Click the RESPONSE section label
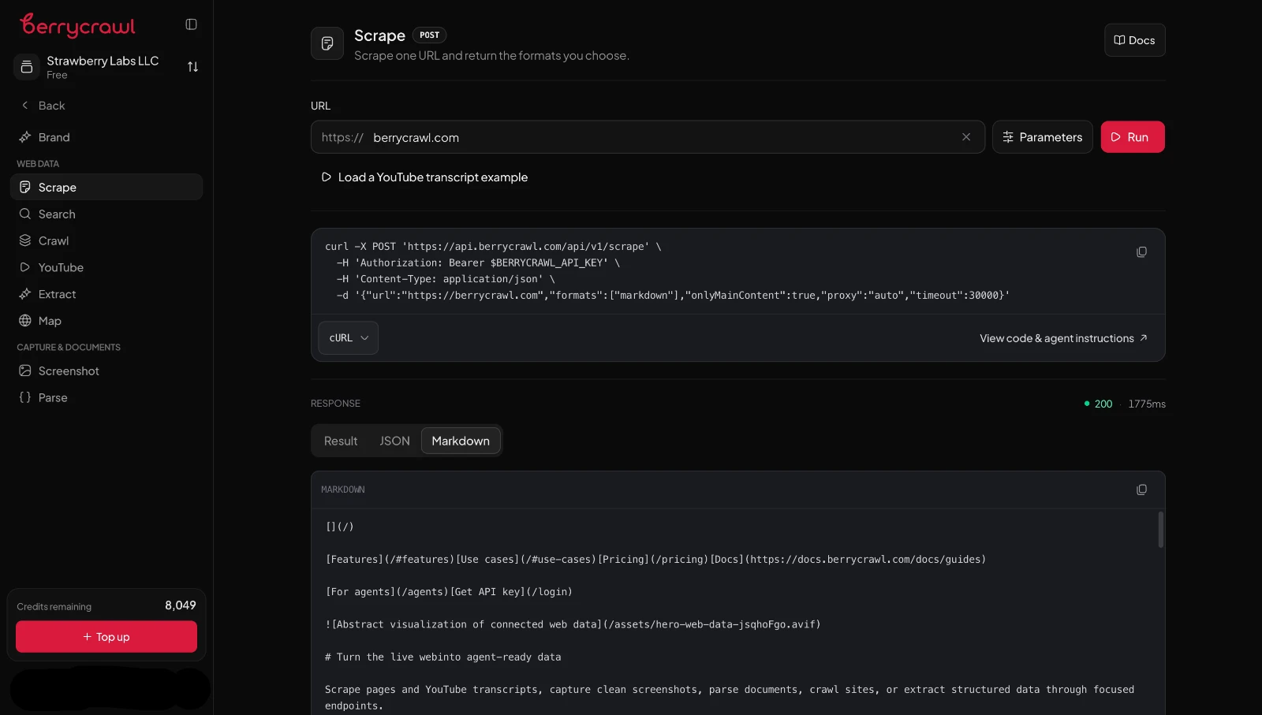This screenshot has width=1262, height=715. pyautogui.click(x=335, y=404)
